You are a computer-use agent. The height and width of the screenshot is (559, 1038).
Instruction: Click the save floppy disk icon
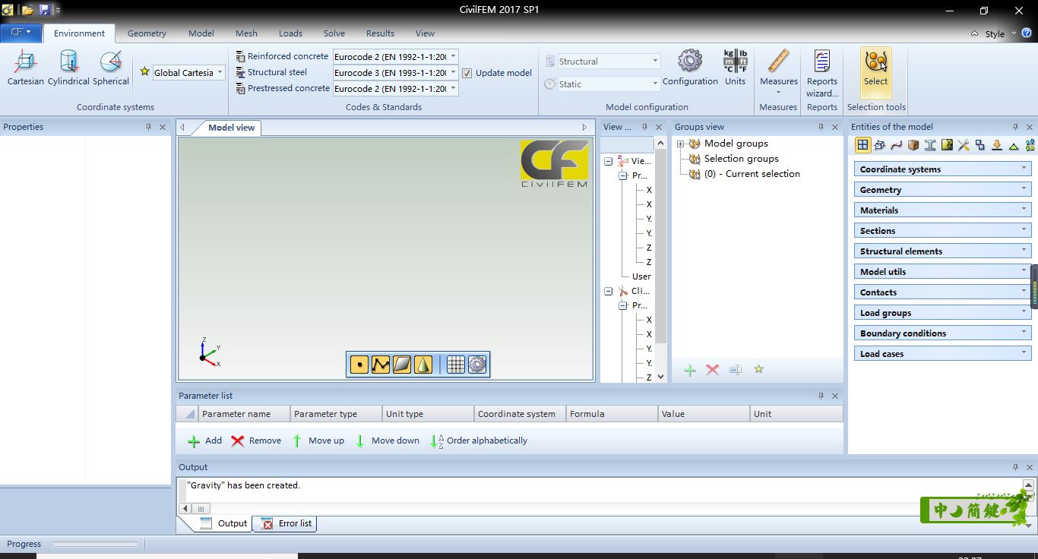[44, 10]
